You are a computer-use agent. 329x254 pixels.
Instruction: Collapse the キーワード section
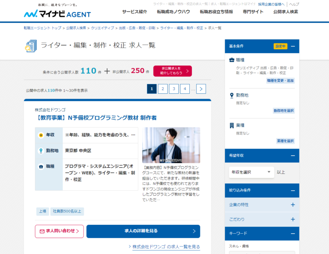pos(293,233)
